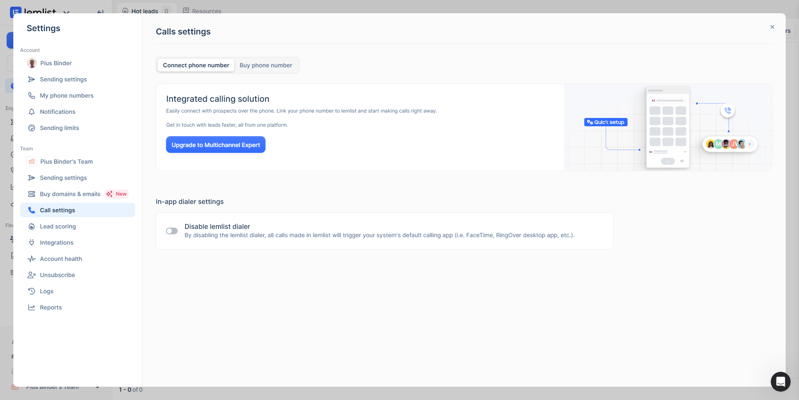The width and height of the screenshot is (799, 400).
Task: Click the Lead scoring icon
Action: tap(32, 226)
